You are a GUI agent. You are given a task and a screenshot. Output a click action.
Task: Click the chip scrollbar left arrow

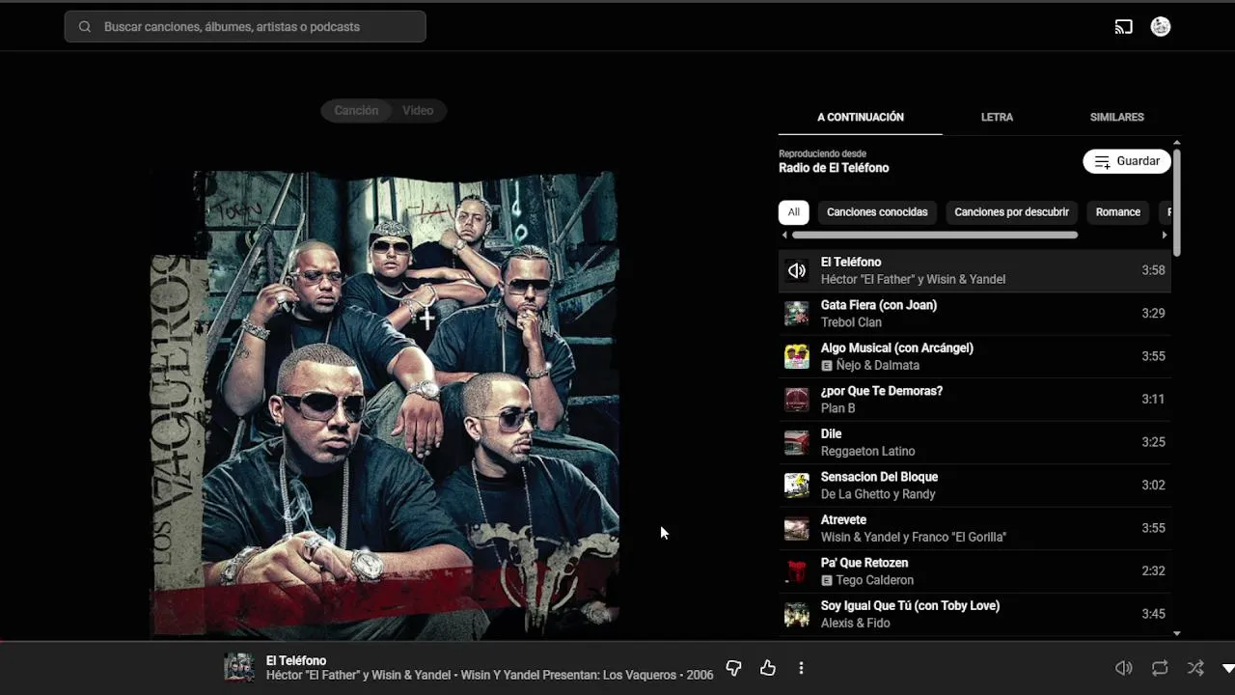[x=784, y=235]
